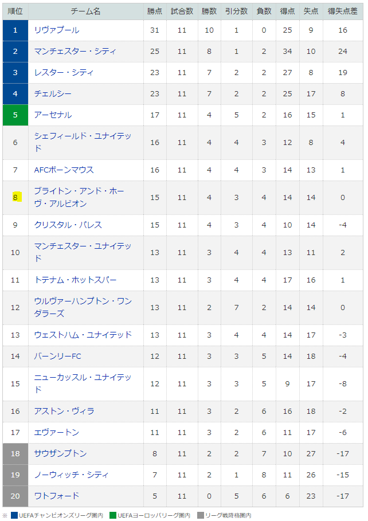The width and height of the screenshot is (368, 521).
Task: Select the チェルシー link
Action: tap(53, 94)
